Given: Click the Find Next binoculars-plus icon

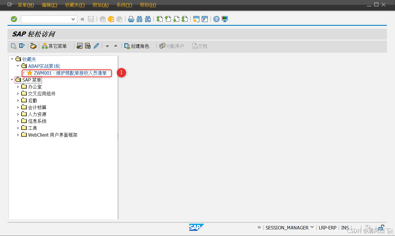Looking at the screenshot, I should (148, 19).
